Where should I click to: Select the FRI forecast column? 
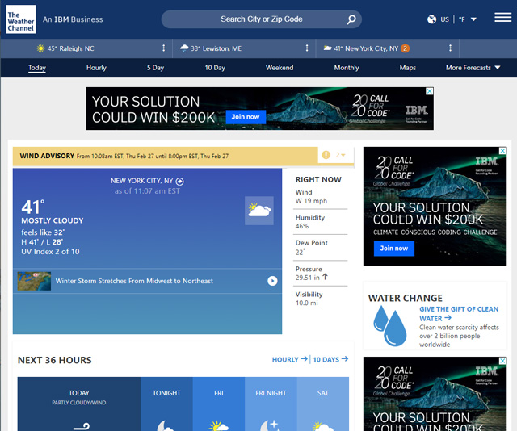pyautogui.click(x=219, y=404)
